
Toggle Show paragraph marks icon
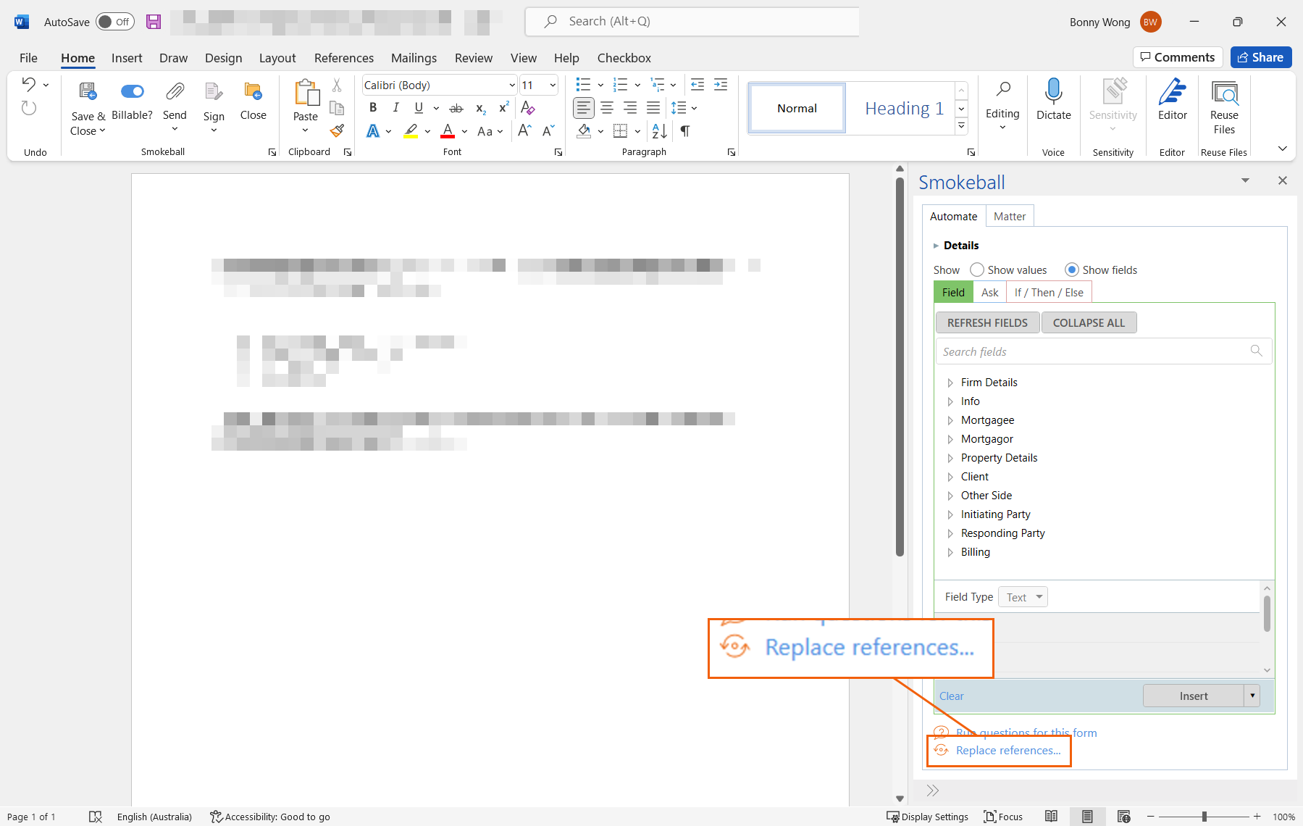(685, 131)
